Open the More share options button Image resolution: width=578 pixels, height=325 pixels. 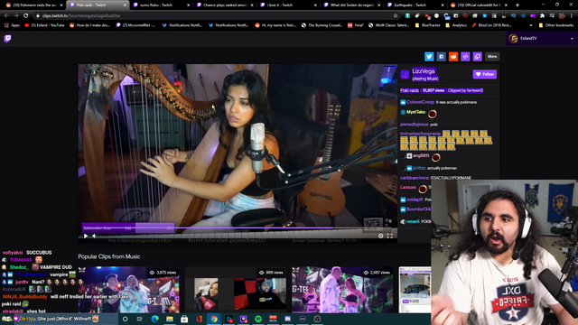pos(492,56)
